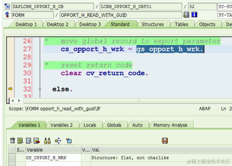
Task: Click the grey-arrow list icon in variables toolbar
Action: click(x=28, y=141)
